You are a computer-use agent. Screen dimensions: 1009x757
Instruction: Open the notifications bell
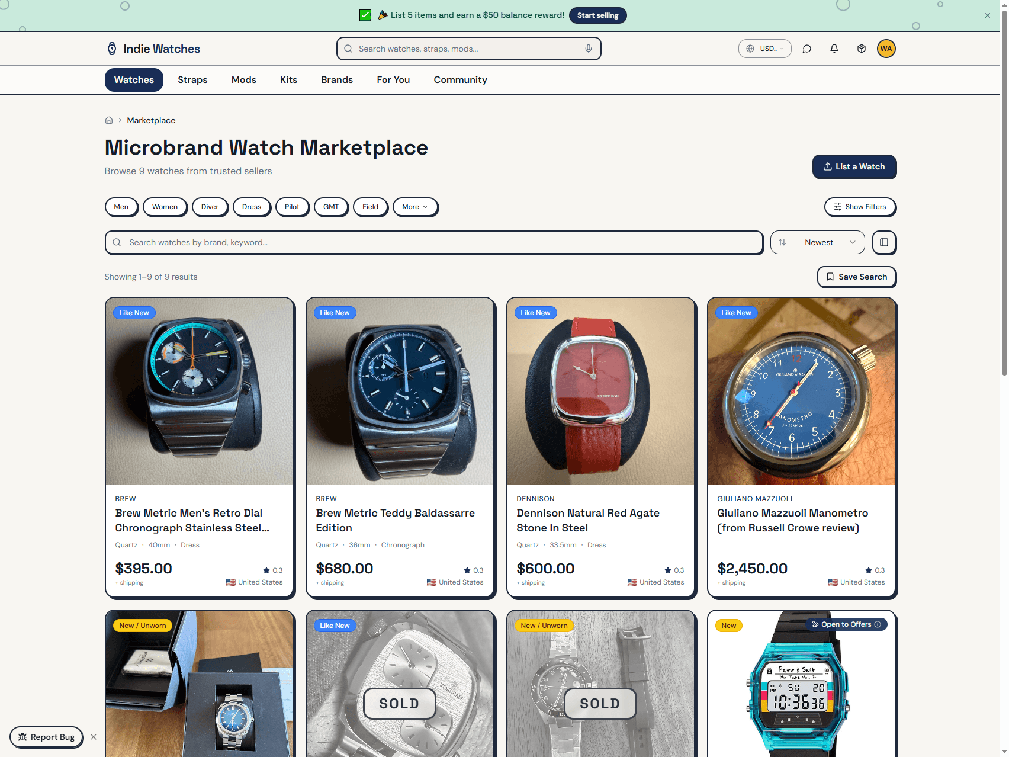coord(834,49)
